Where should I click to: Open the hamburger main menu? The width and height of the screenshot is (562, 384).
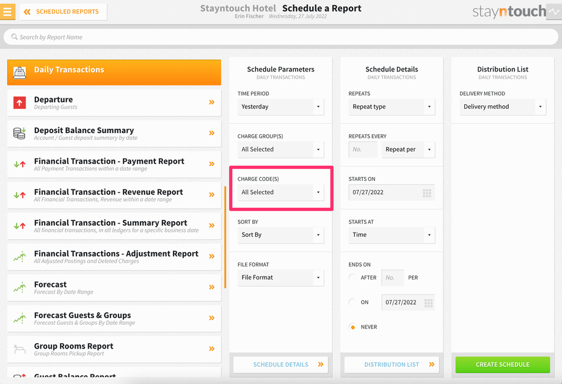click(x=7, y=12)
